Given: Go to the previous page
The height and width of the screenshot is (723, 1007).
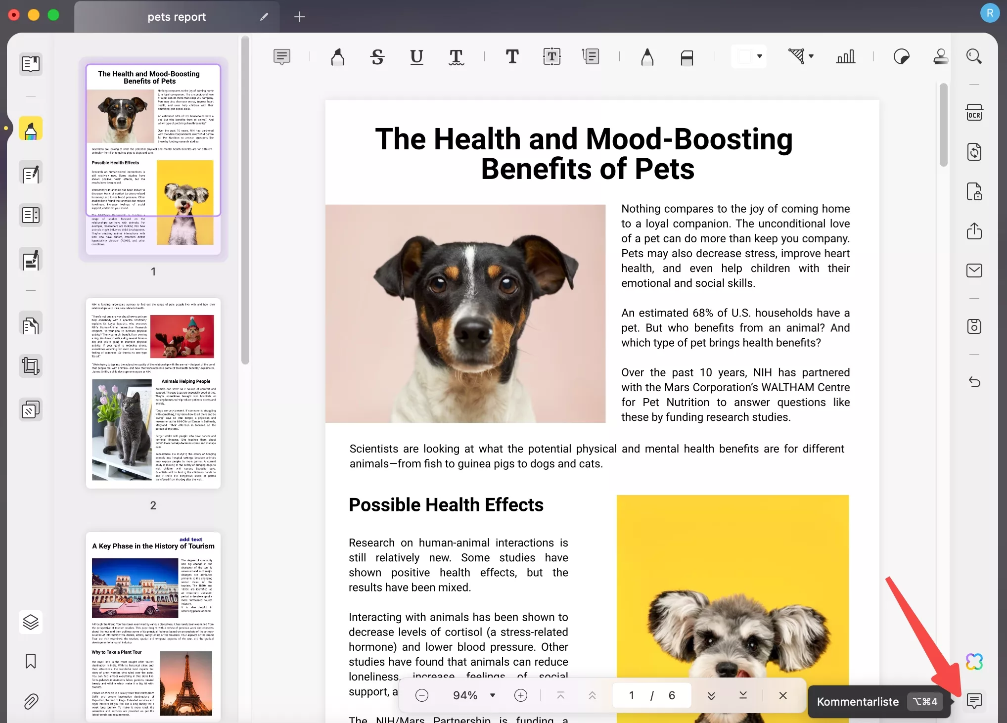Looking at the screenshot, I should [x=592, y=695].
